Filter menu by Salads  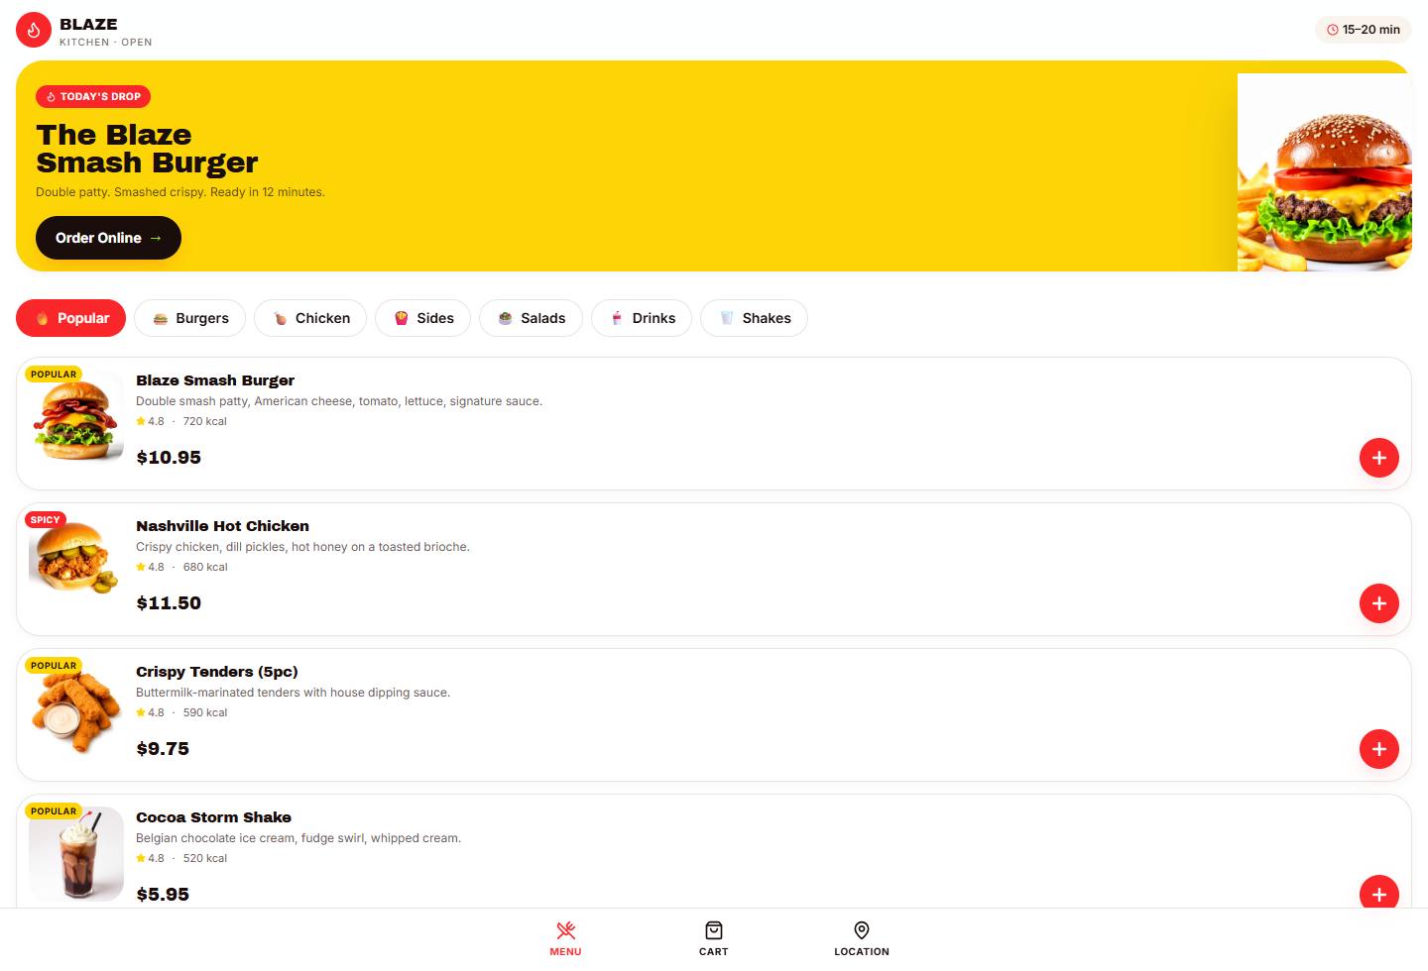[531, 318]
